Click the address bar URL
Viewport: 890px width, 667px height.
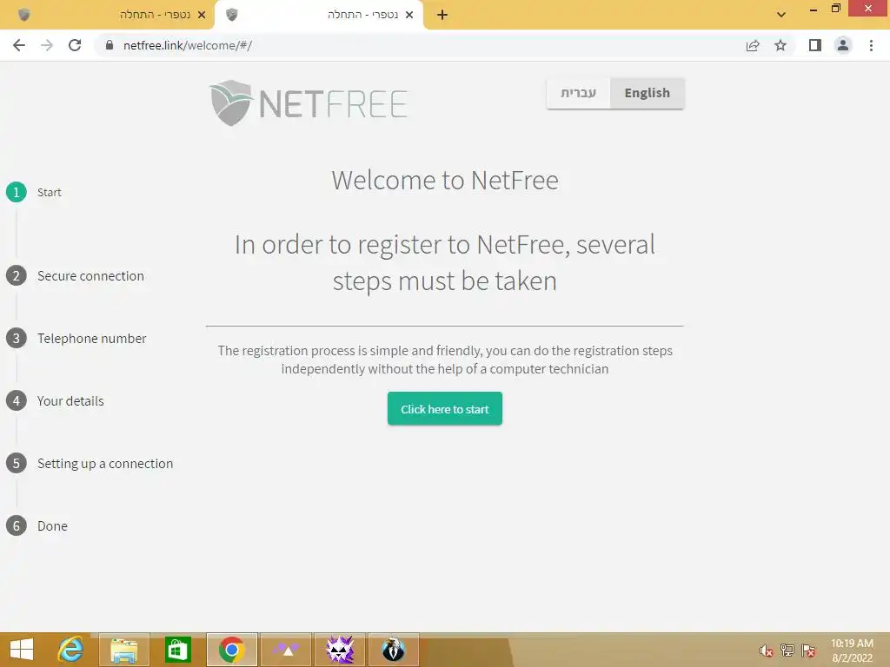[x=188, y=45]
